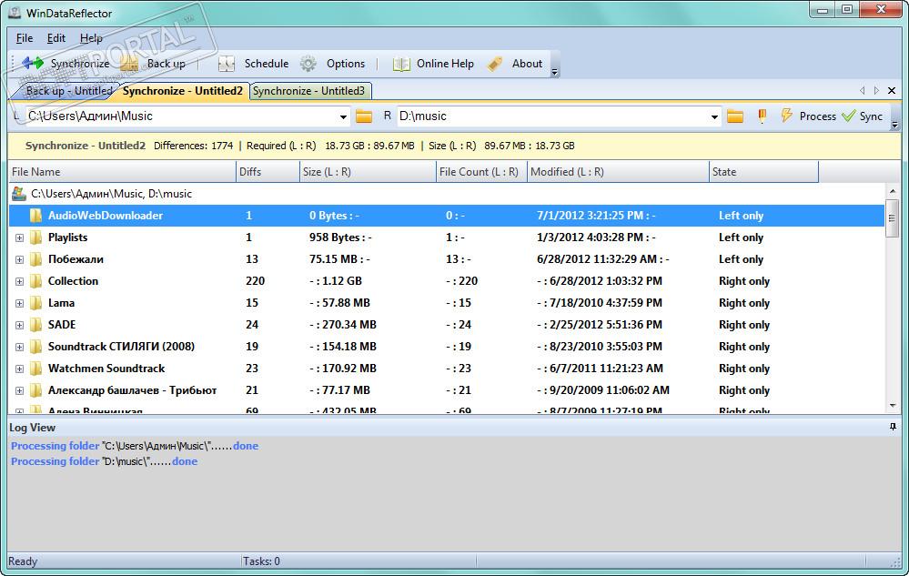Expand the Collection folder row
Viewport: 909px width, 576px height.
(19, 281)
